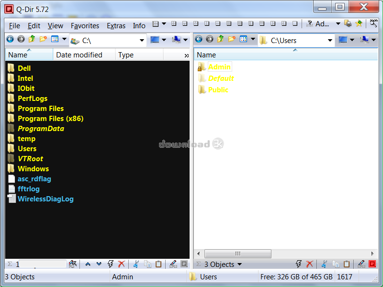Image resolution: width=383 pixels, height=287 pixels.
Task: Click the right pane horizontal scrollbar thumb
Action: (237, 254)
